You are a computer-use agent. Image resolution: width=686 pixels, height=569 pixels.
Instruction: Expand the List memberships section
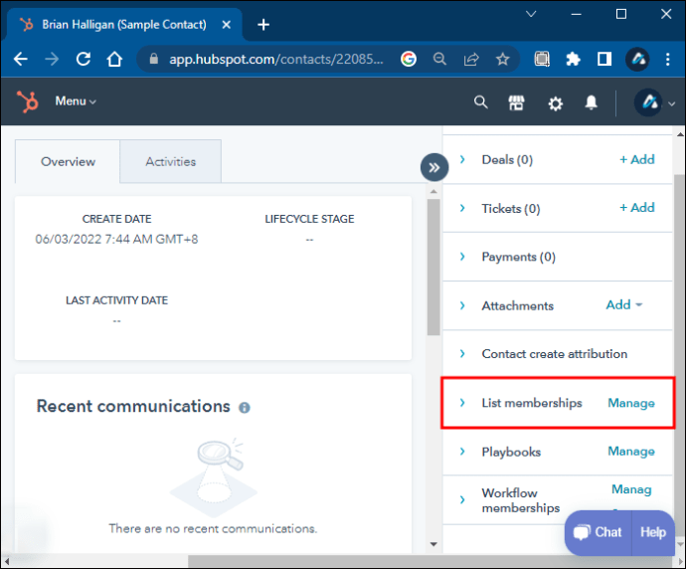(x=462, y=403)
